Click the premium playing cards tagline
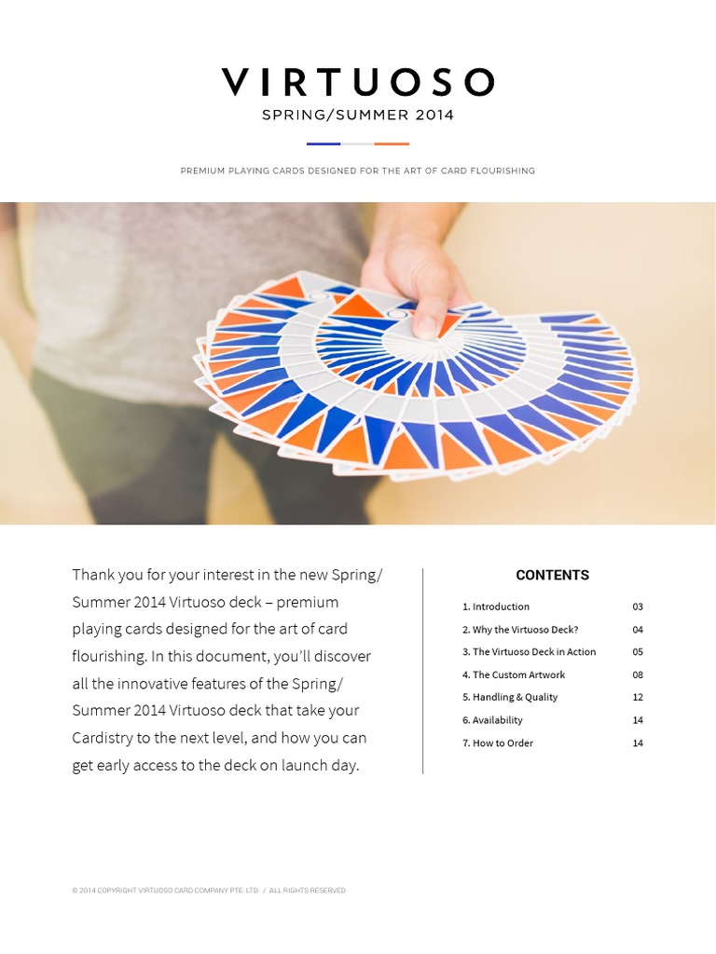 tap(358, 171)
